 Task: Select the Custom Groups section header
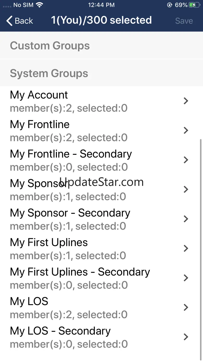[x=50, y=46]
